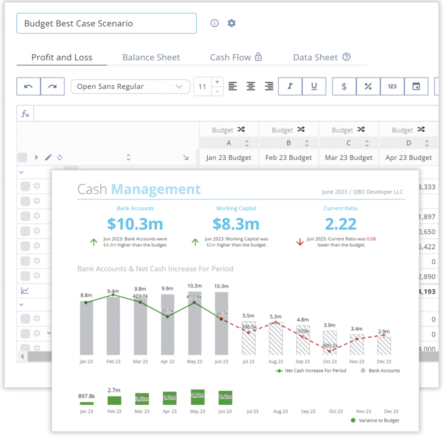The height and width of the screenshot is (438, 448).
Task: Center align cell text
Action: pyautogui.click(x=251, y=86)
